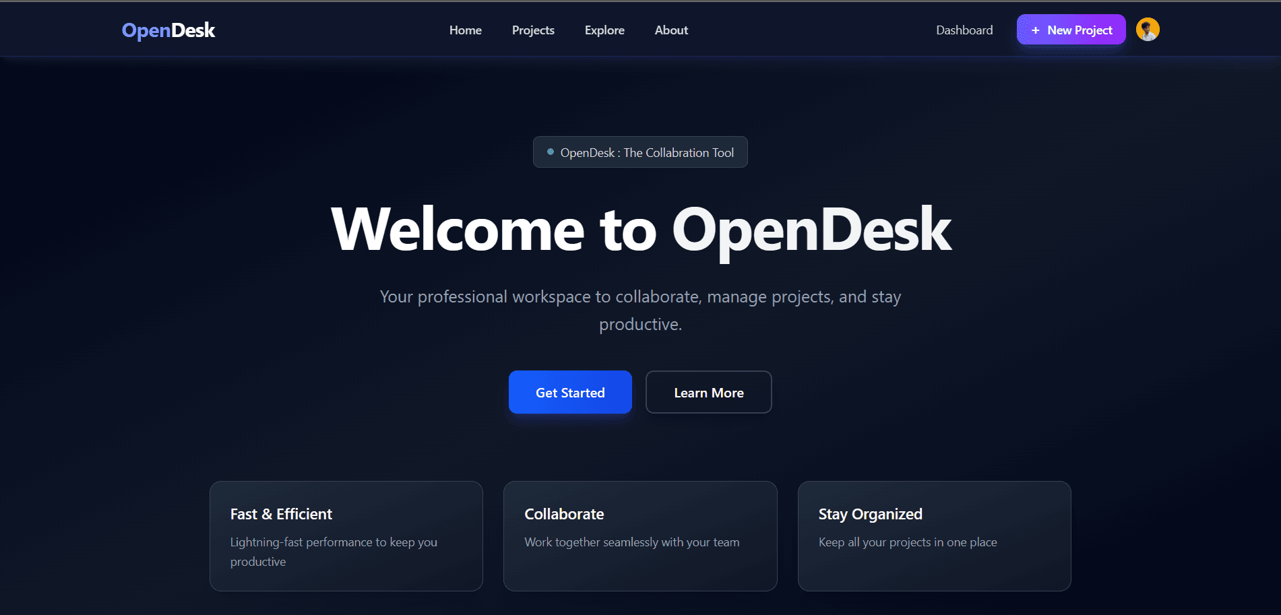This screenshot has width=1281, height=615.
Task: Navigate to the Home menu item
Action: click(x=465, y=30)
